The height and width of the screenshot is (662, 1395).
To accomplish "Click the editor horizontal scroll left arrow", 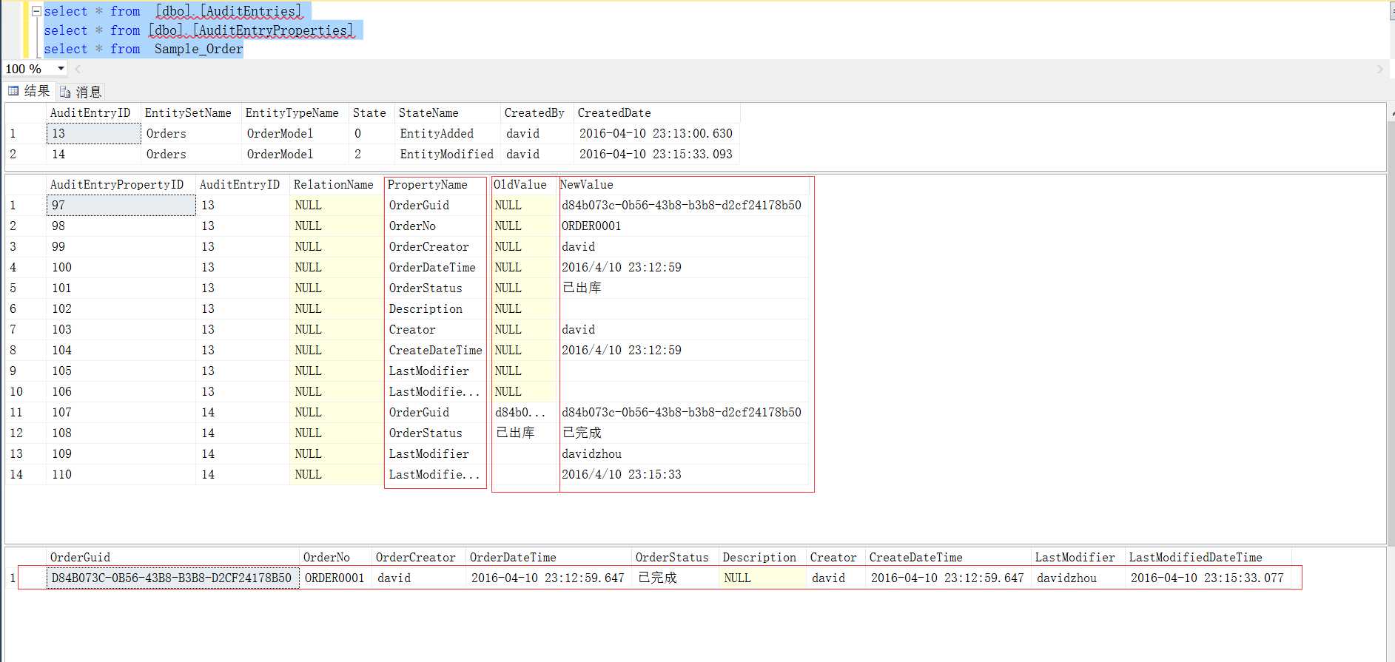I will [78, 69].
